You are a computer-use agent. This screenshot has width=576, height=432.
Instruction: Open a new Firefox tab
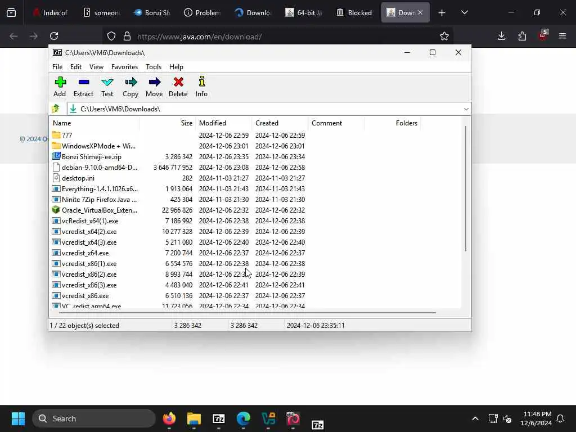(442, 13)
